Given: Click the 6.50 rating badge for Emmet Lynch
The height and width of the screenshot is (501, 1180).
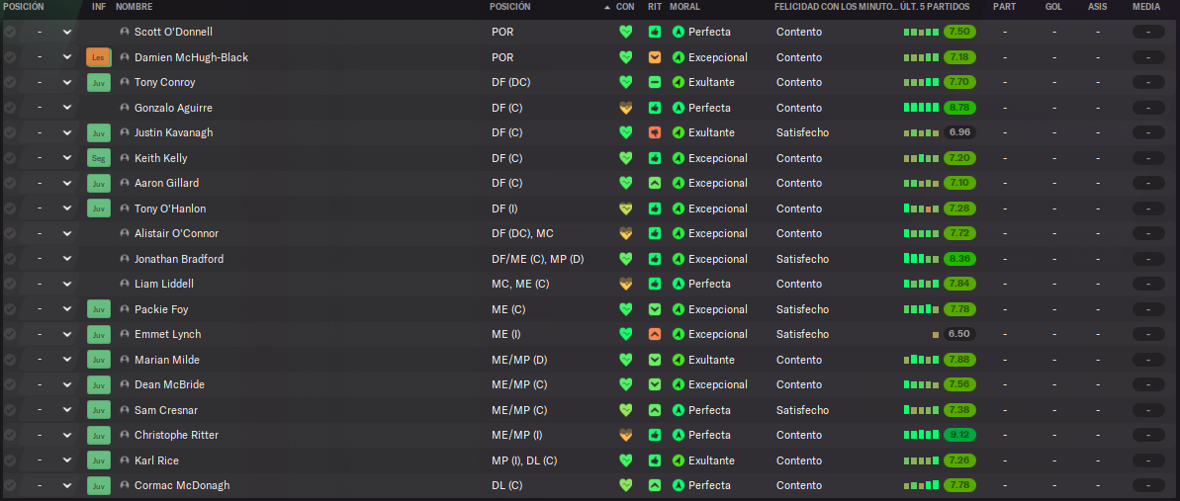Looking at the screenshot, I should (959, 334).
